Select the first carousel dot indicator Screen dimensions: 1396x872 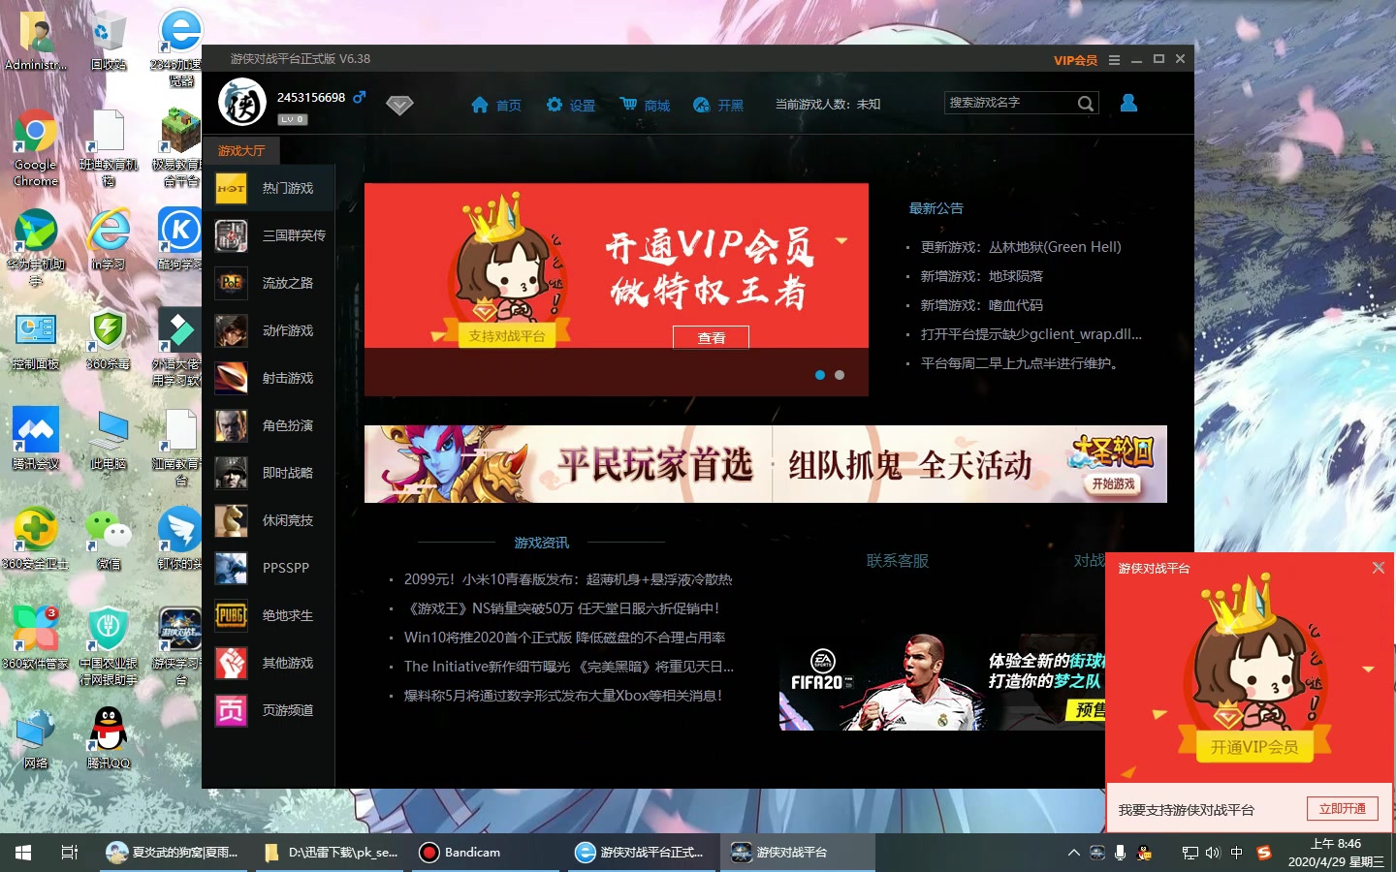point(819,375)
